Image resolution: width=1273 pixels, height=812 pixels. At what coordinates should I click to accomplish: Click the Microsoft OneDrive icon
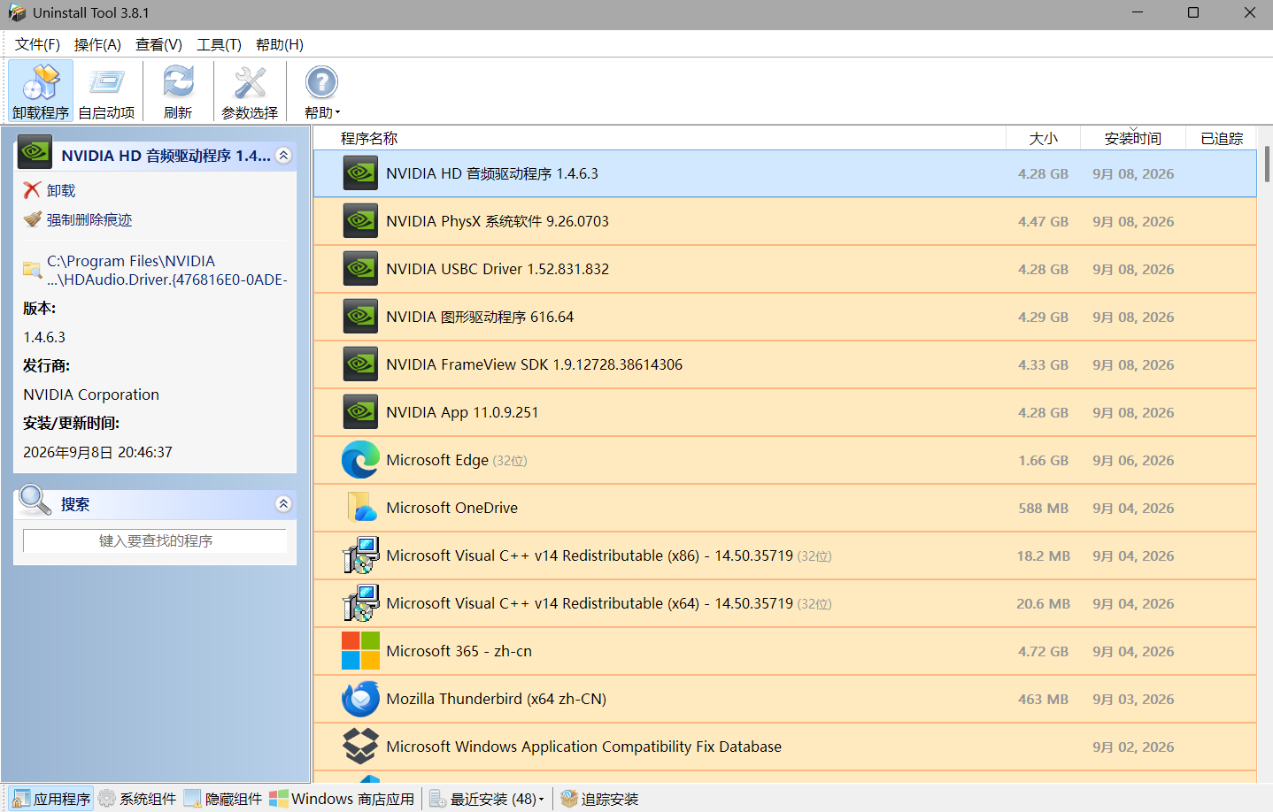point(360,508)
